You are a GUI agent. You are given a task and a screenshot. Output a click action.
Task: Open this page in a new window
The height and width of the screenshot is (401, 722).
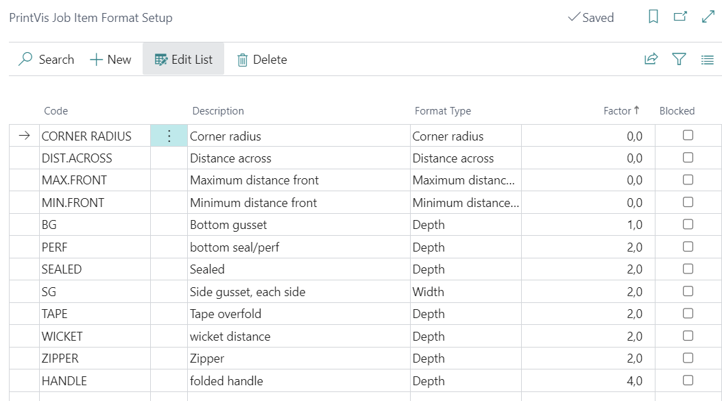click(x=680, y=17)
